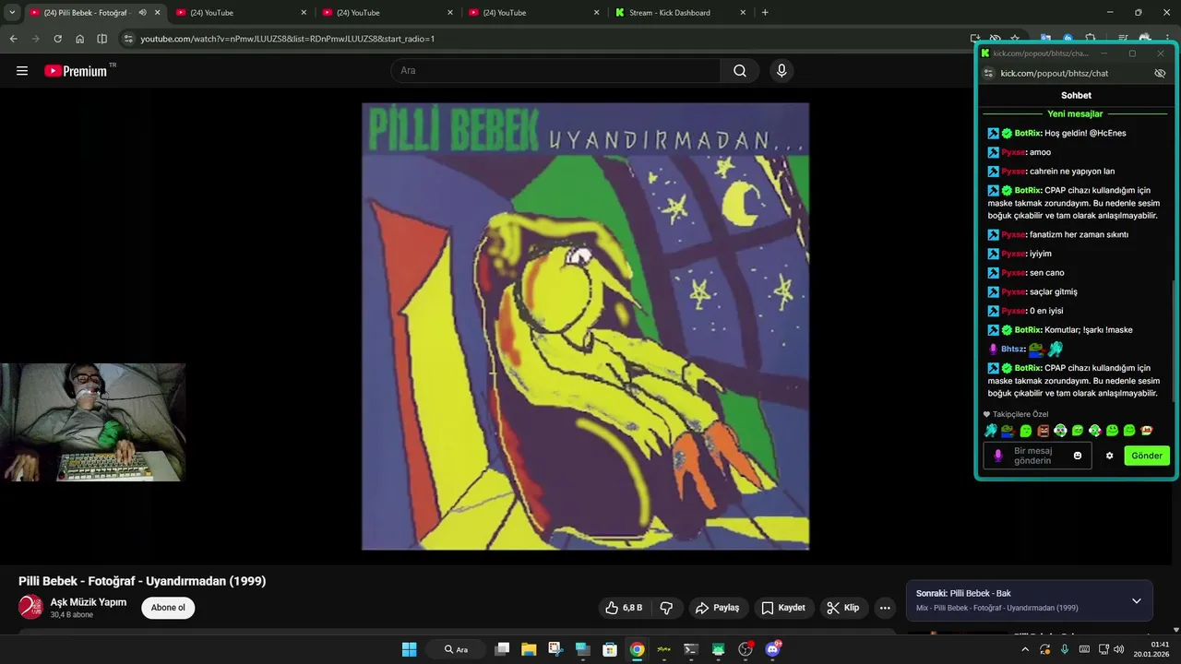The width and height of the screenshot is (1181, 664).
Task: Open the Windows Start menu
Action: point(409,649)
